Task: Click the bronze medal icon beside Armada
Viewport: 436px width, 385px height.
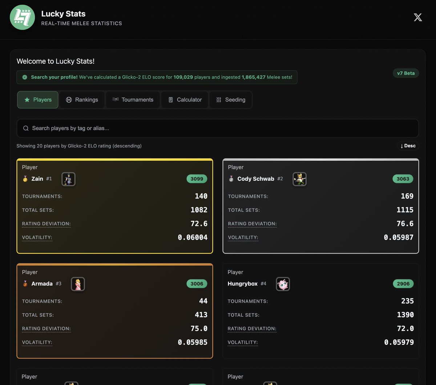Action: [25, 284]
